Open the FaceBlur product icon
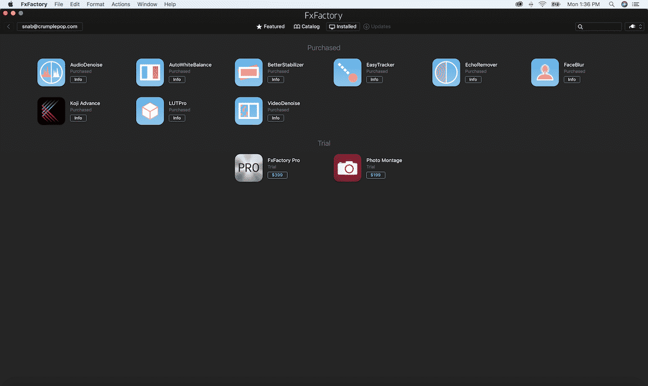Viewport: 648px width, 386px height. point(545,72)
